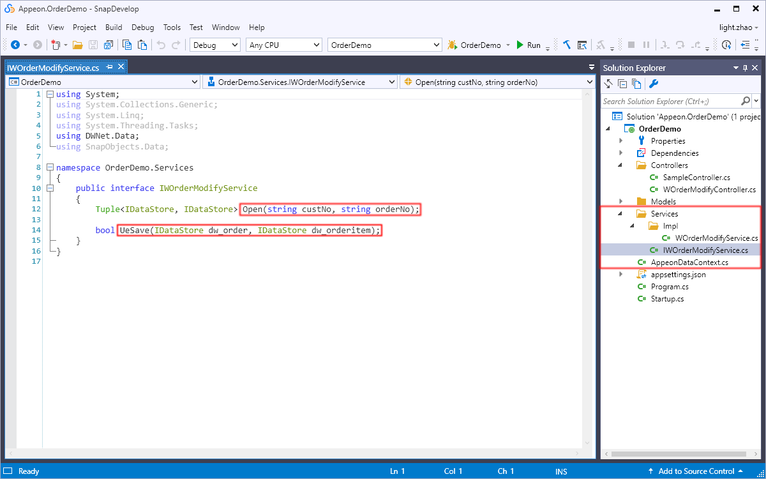Click the debugger info icon in toolbar
This screenshot has width=766, height=479.
tap(726, 45)
